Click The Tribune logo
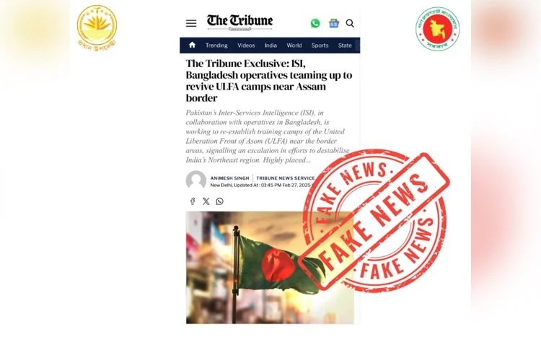The width and height of the screenshot is (541, 340). coord(239,22)
